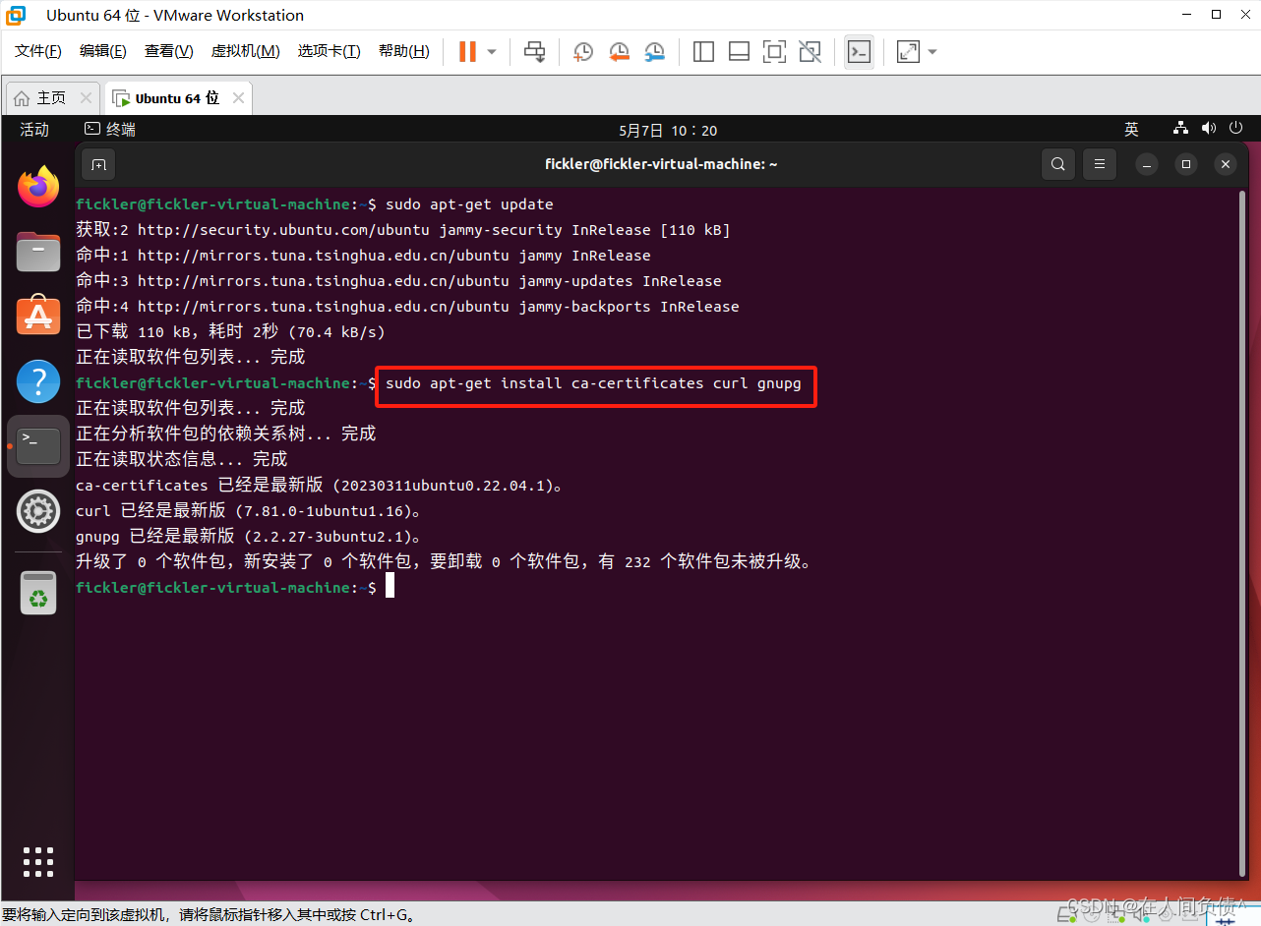Click the volume speaker icon in top bar
Viewport: 1261px width, 926px height.
pyautogui.click(x=1209, y=129)
